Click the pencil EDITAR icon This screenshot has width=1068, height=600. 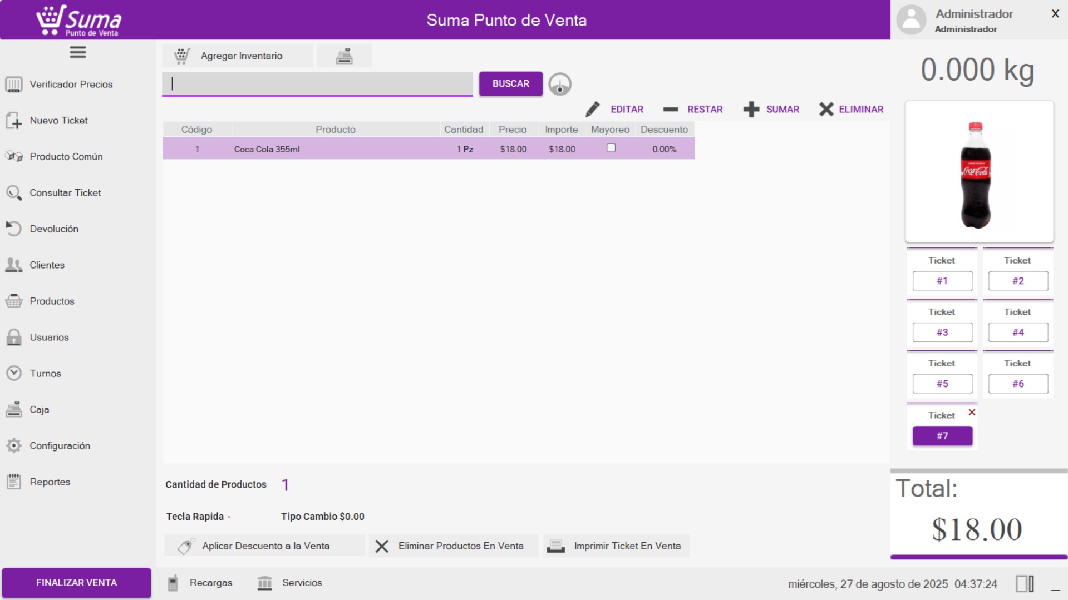(x=593, y=109)
